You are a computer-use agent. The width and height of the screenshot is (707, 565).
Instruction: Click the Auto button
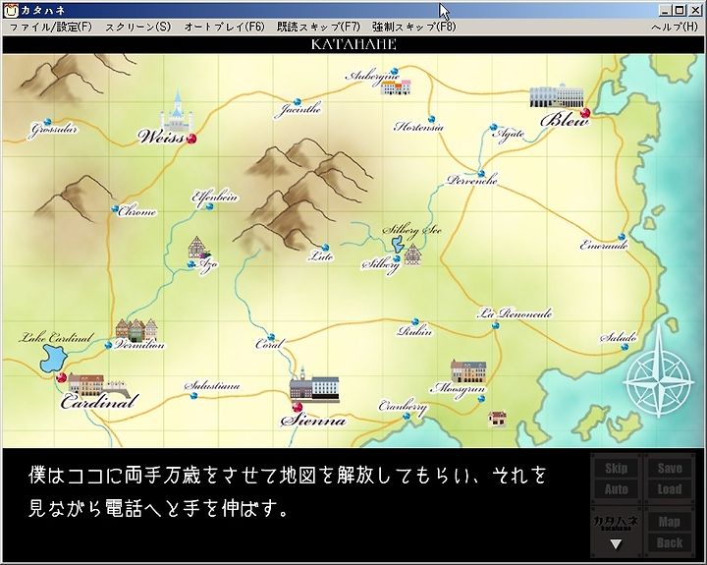click(616, 489)
